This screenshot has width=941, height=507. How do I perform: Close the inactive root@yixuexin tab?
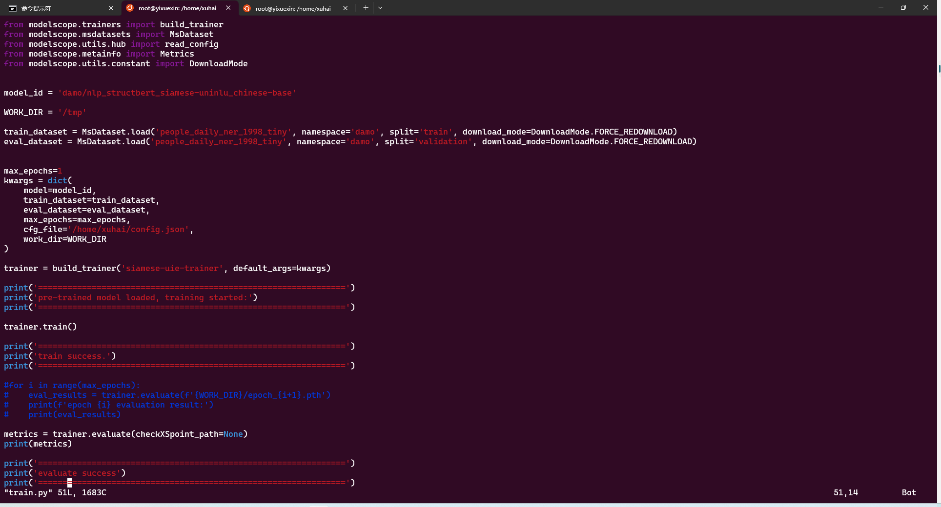coord(345,8)
